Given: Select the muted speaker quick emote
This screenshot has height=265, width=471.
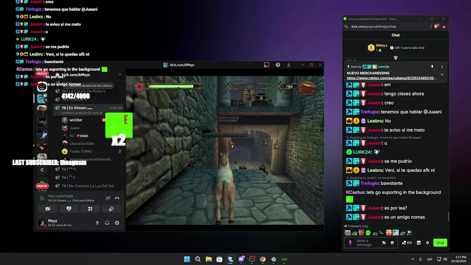Looking at the screenshot, I should (410, 233).
